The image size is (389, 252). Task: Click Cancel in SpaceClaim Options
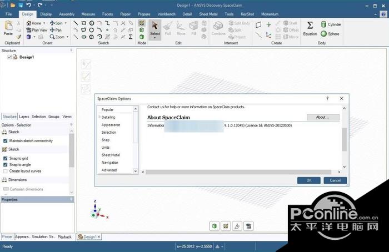335,180
